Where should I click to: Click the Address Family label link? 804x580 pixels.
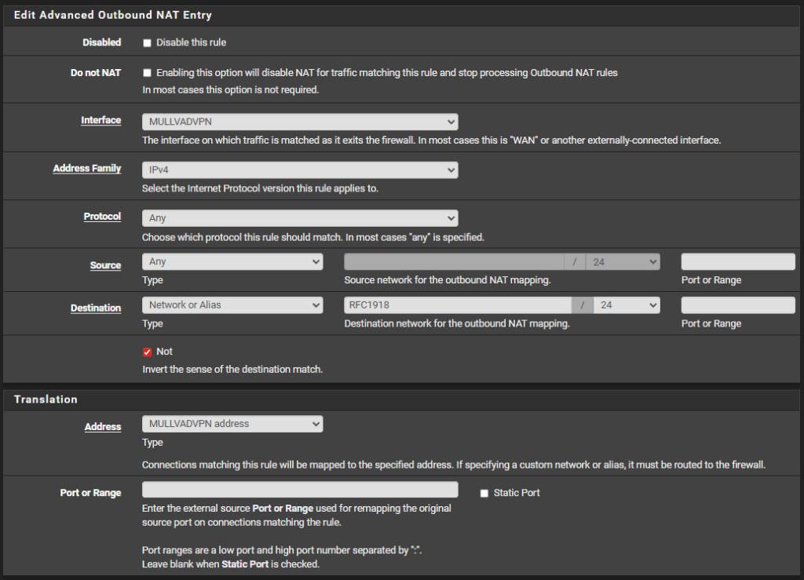tap(86, 169)
